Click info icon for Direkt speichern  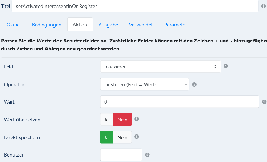point(137,137)
